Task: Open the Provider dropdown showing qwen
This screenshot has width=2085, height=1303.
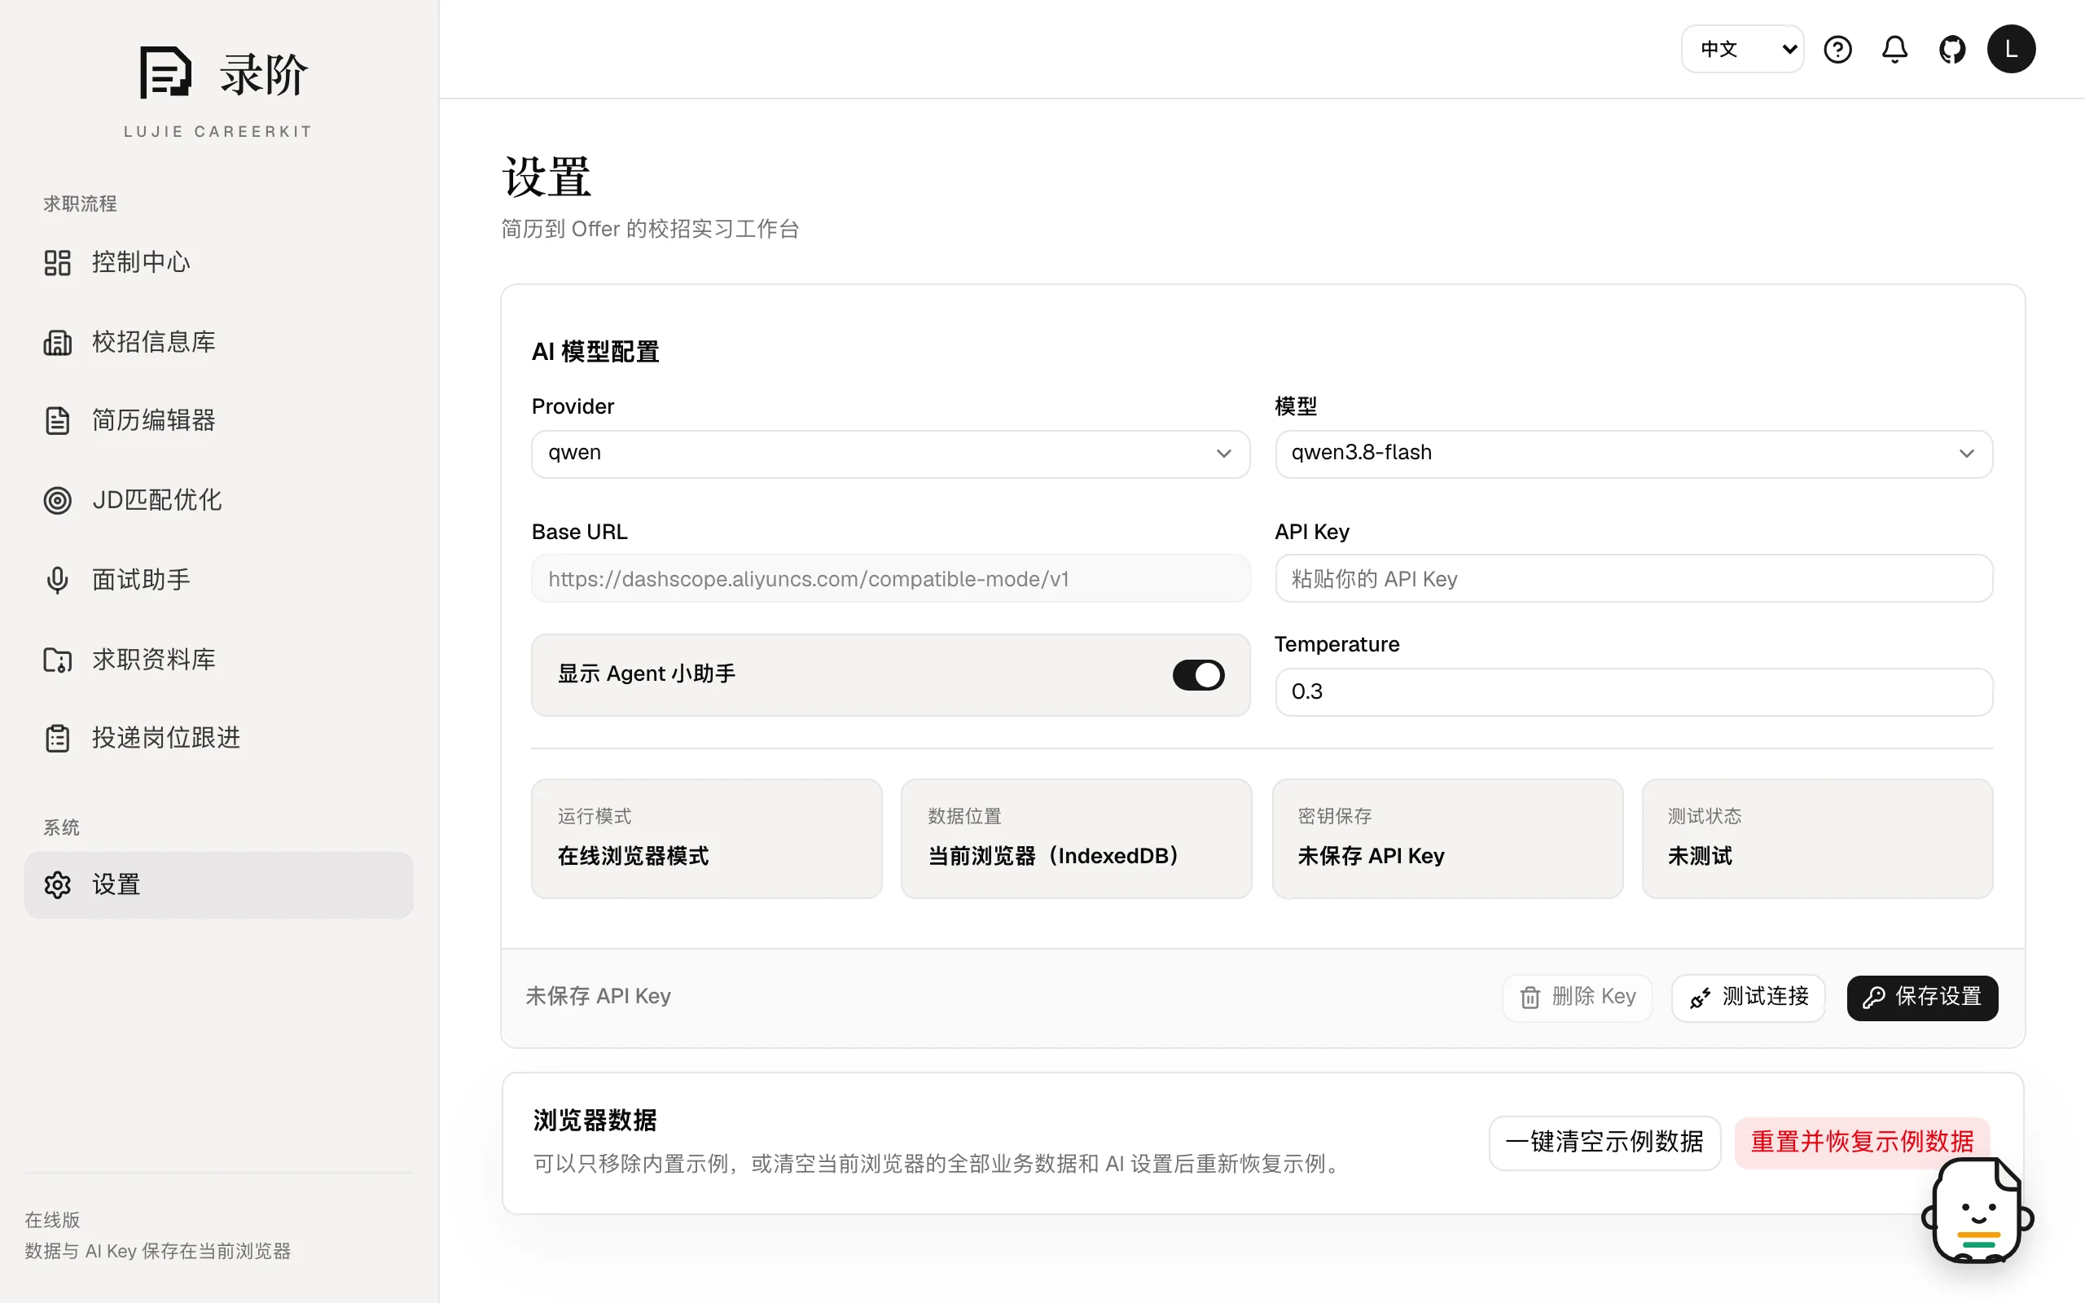Action: click(x=890, y=454)
